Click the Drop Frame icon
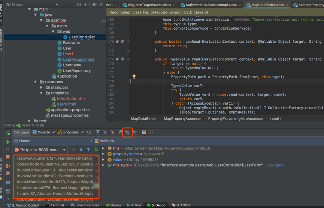The image size is (324, 208). coord(127,132)
